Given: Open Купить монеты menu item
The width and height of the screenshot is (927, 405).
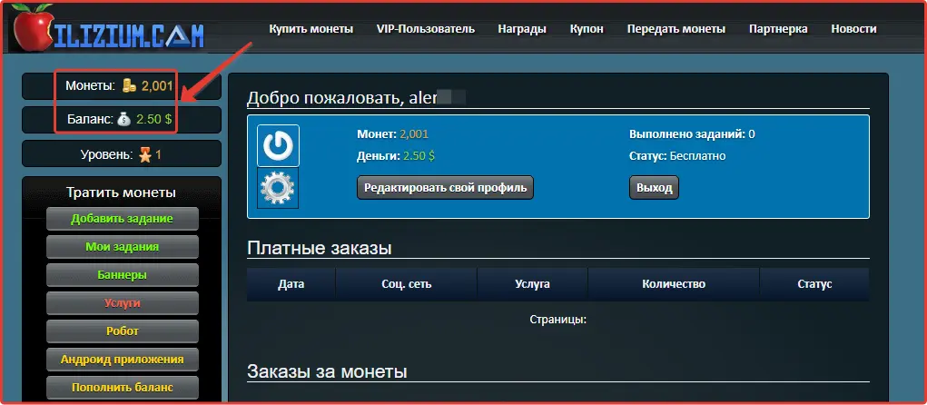Looking at the screenshot, I should tap(311, 29).
